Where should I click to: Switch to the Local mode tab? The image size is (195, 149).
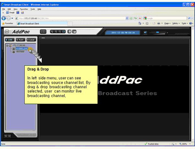click(31, 40)
